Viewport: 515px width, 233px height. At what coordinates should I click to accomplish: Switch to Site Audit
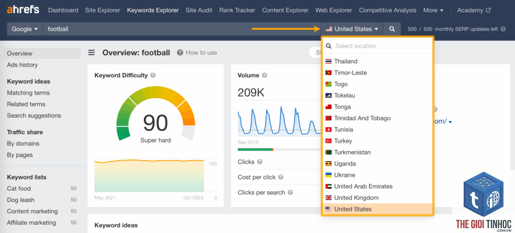(x=199, y=10)
